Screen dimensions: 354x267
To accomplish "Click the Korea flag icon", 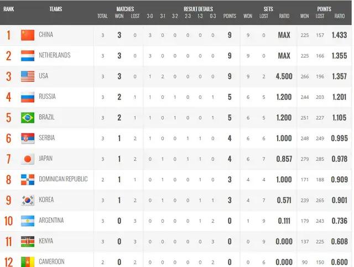I will pyautogui.click(x=28, y=200).
